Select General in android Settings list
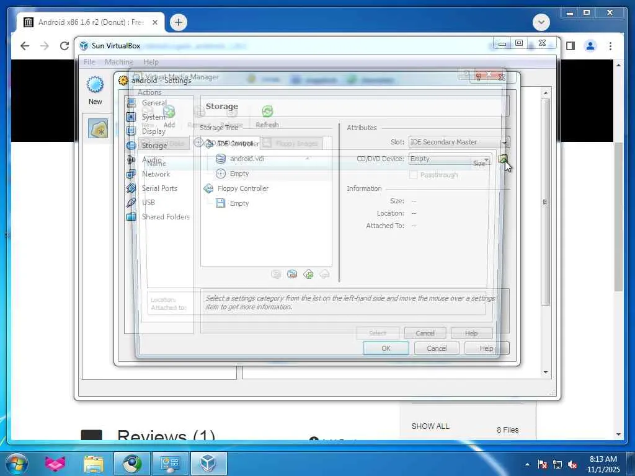This screenshot has height=476, width=635. point(154,103)
